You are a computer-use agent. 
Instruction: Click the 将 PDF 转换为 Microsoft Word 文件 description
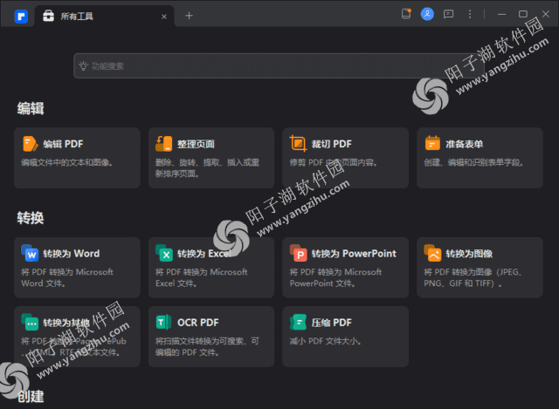coord(67,277)
